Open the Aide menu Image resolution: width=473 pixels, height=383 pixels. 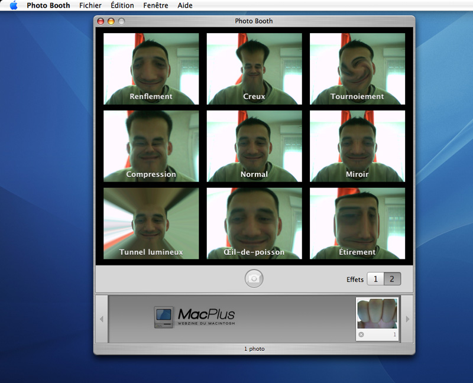(x=185, y=5)
